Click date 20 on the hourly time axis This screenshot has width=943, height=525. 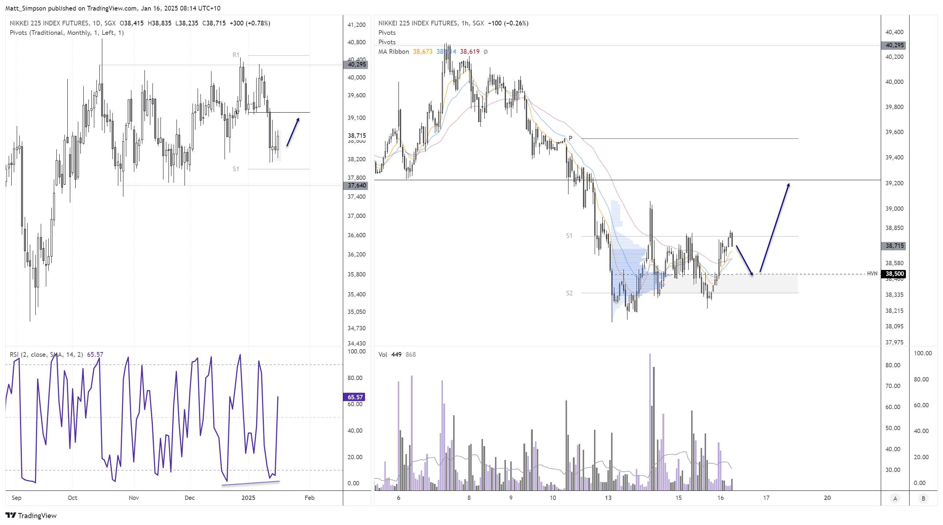pos(827,498)
